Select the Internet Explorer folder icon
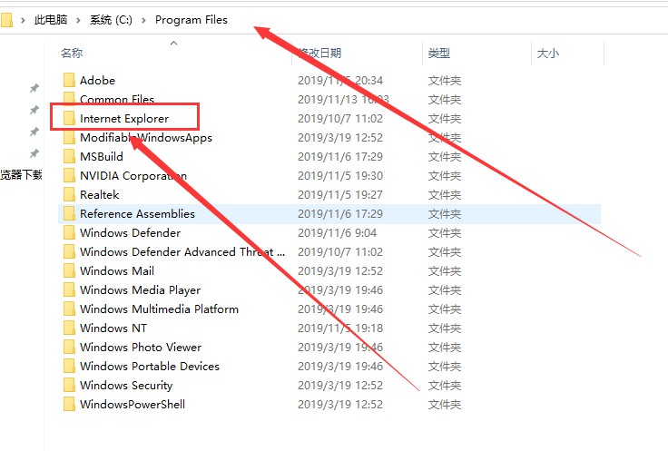Image resolution: width=668 pixels, height=451 pixels. tap(69, 118)
